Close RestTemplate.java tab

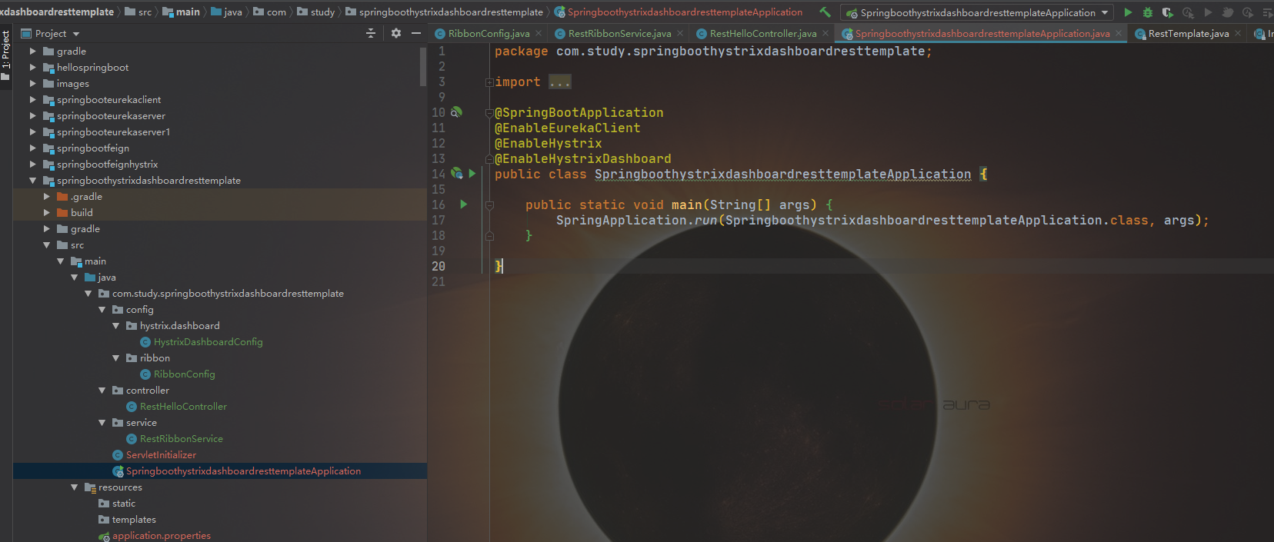tap(1237, 33)
